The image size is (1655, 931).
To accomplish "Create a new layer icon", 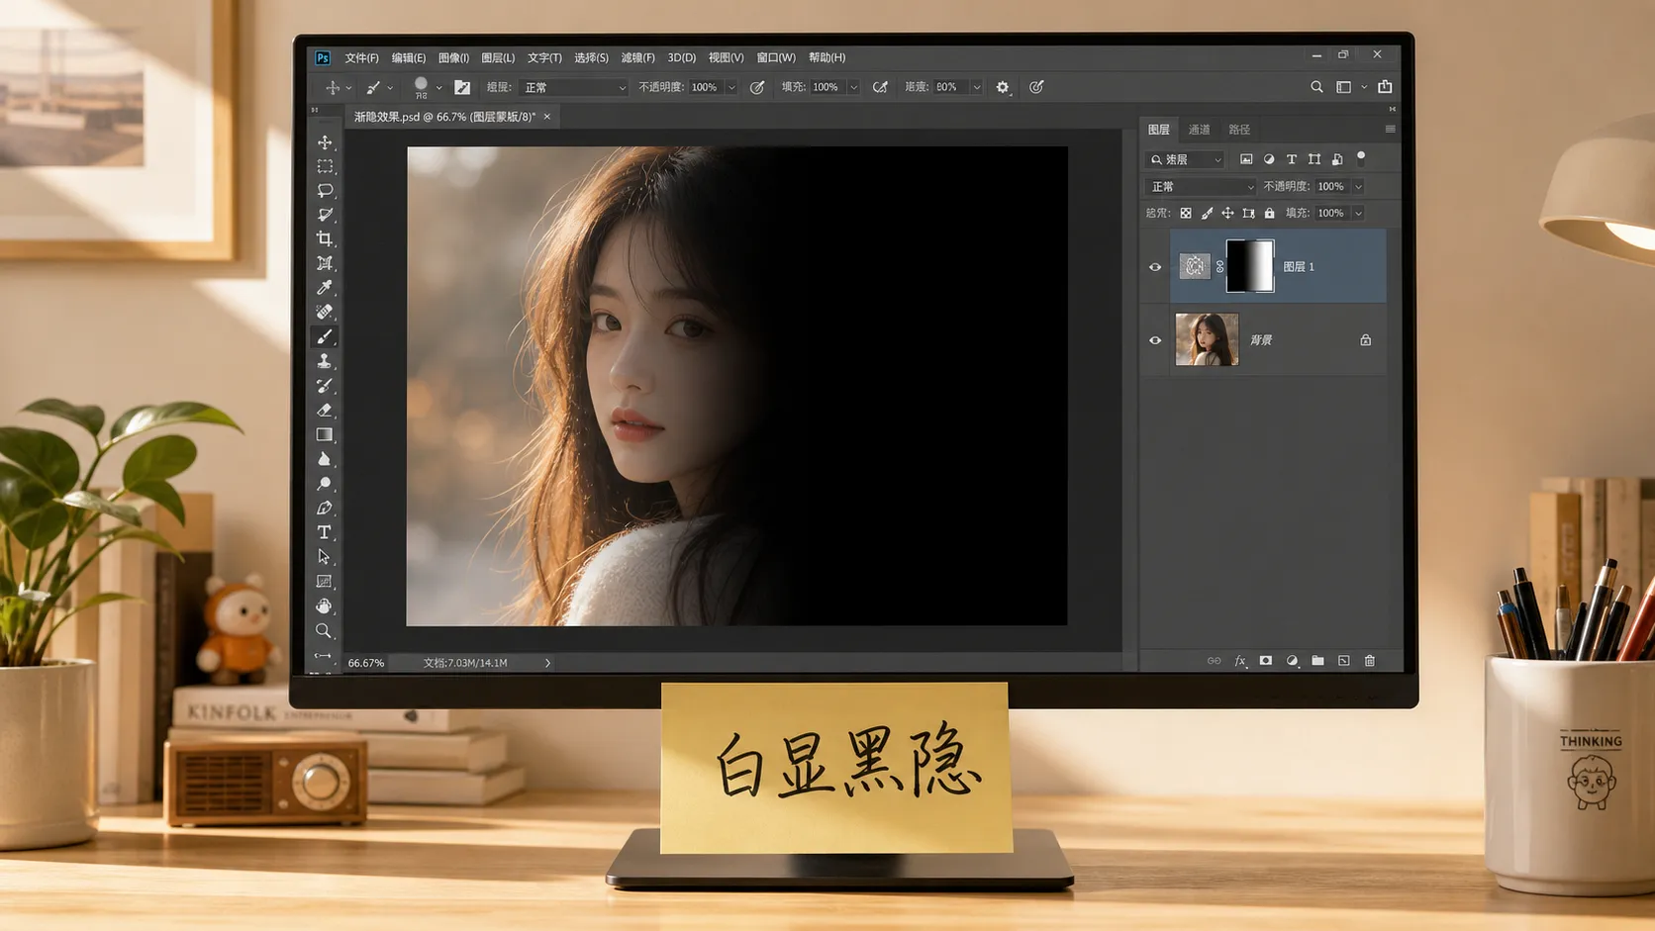I will tap(1344, 661).
